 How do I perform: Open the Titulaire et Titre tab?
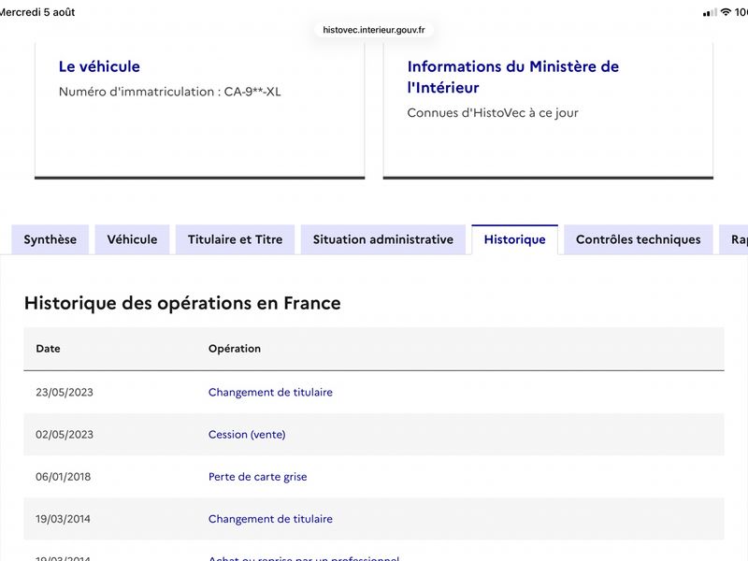point(236,239)
